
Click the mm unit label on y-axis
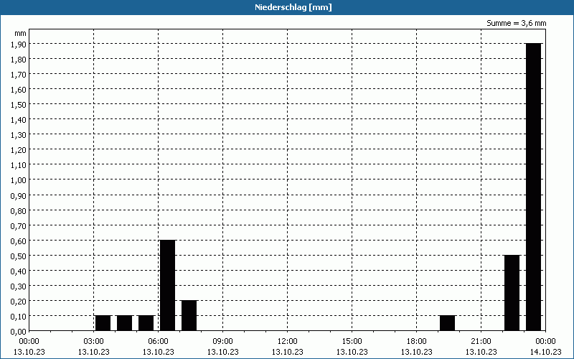(x=21, y=34)
